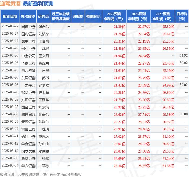Image resolution: width=189 pixels, height=177 pixels.
Task: Click target price 59.02
Action: pos(184,63)
